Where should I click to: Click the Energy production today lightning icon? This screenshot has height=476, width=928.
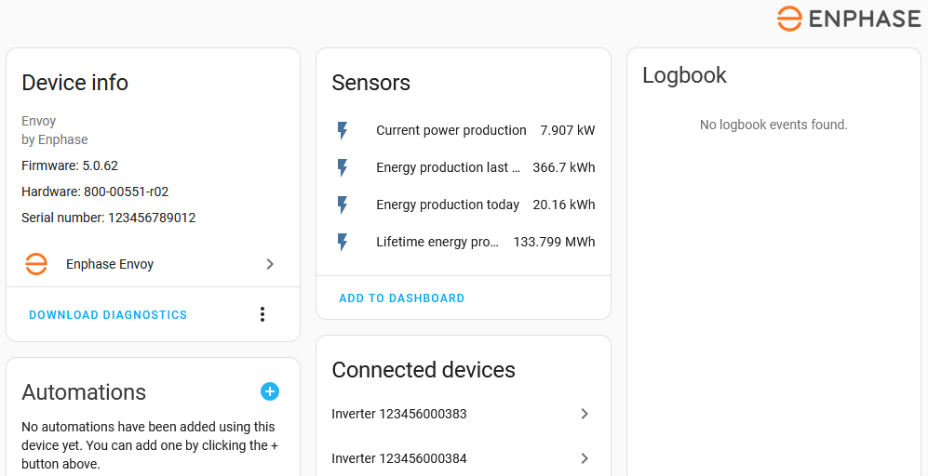(343, 205)
